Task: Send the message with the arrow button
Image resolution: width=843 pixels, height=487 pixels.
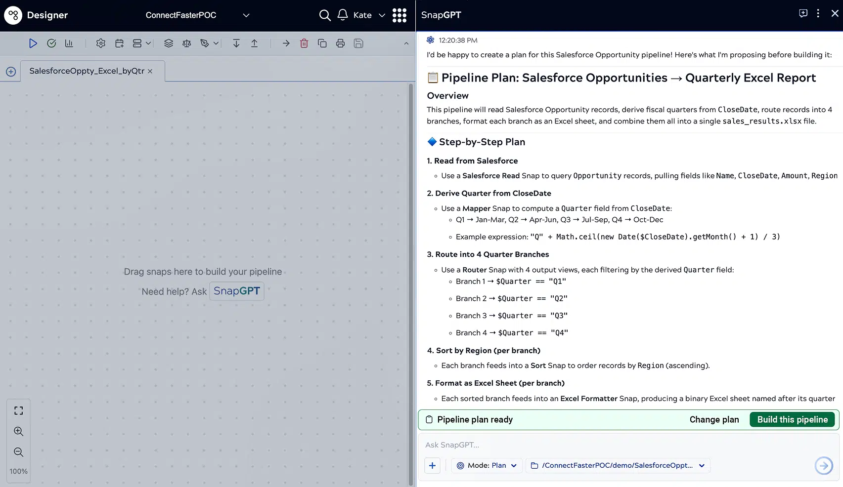Action: click(824, 465)
